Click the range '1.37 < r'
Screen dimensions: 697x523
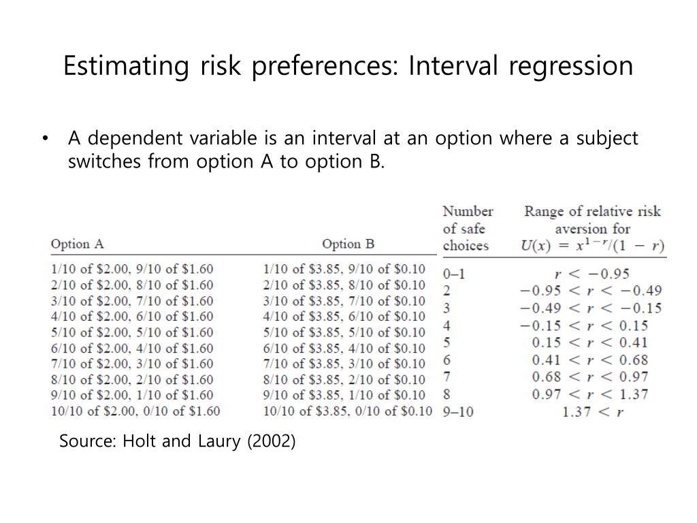593,412
